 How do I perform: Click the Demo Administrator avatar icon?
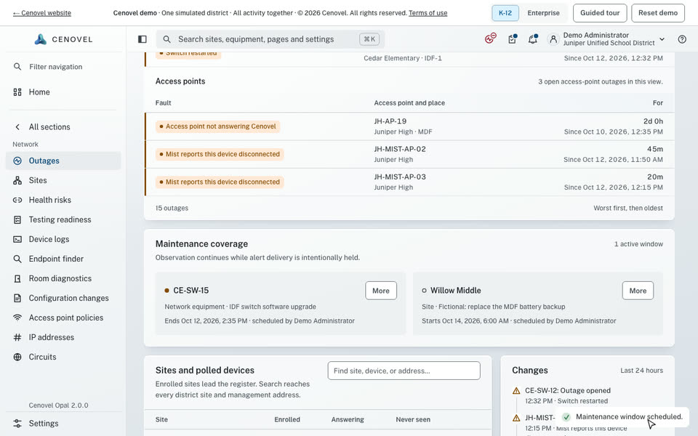tap(553, 39)
